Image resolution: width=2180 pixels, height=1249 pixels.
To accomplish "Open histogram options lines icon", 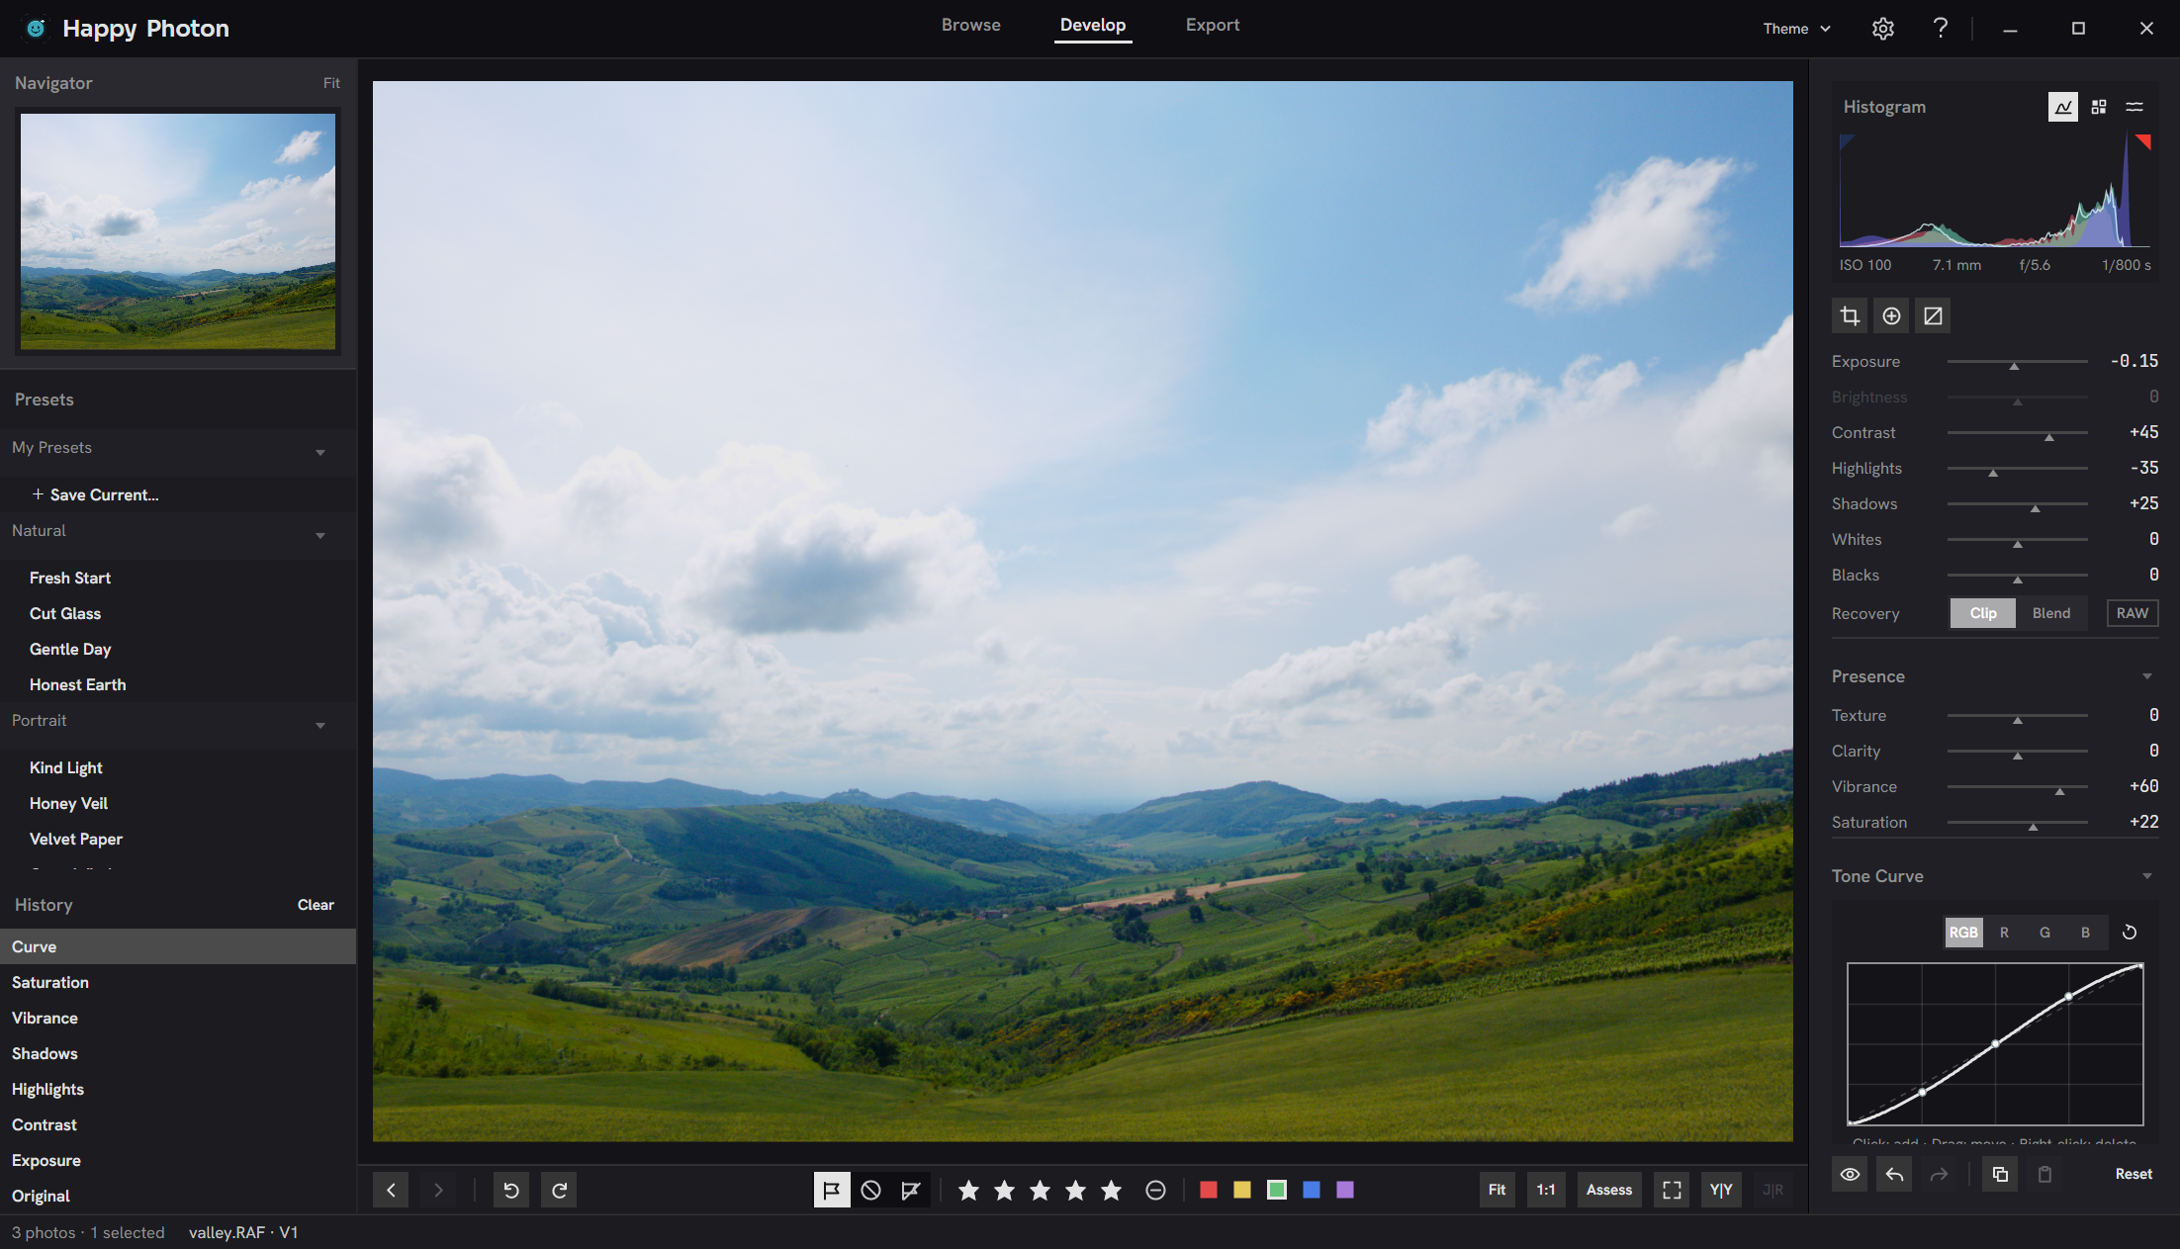I will [x=2135, y=107].
